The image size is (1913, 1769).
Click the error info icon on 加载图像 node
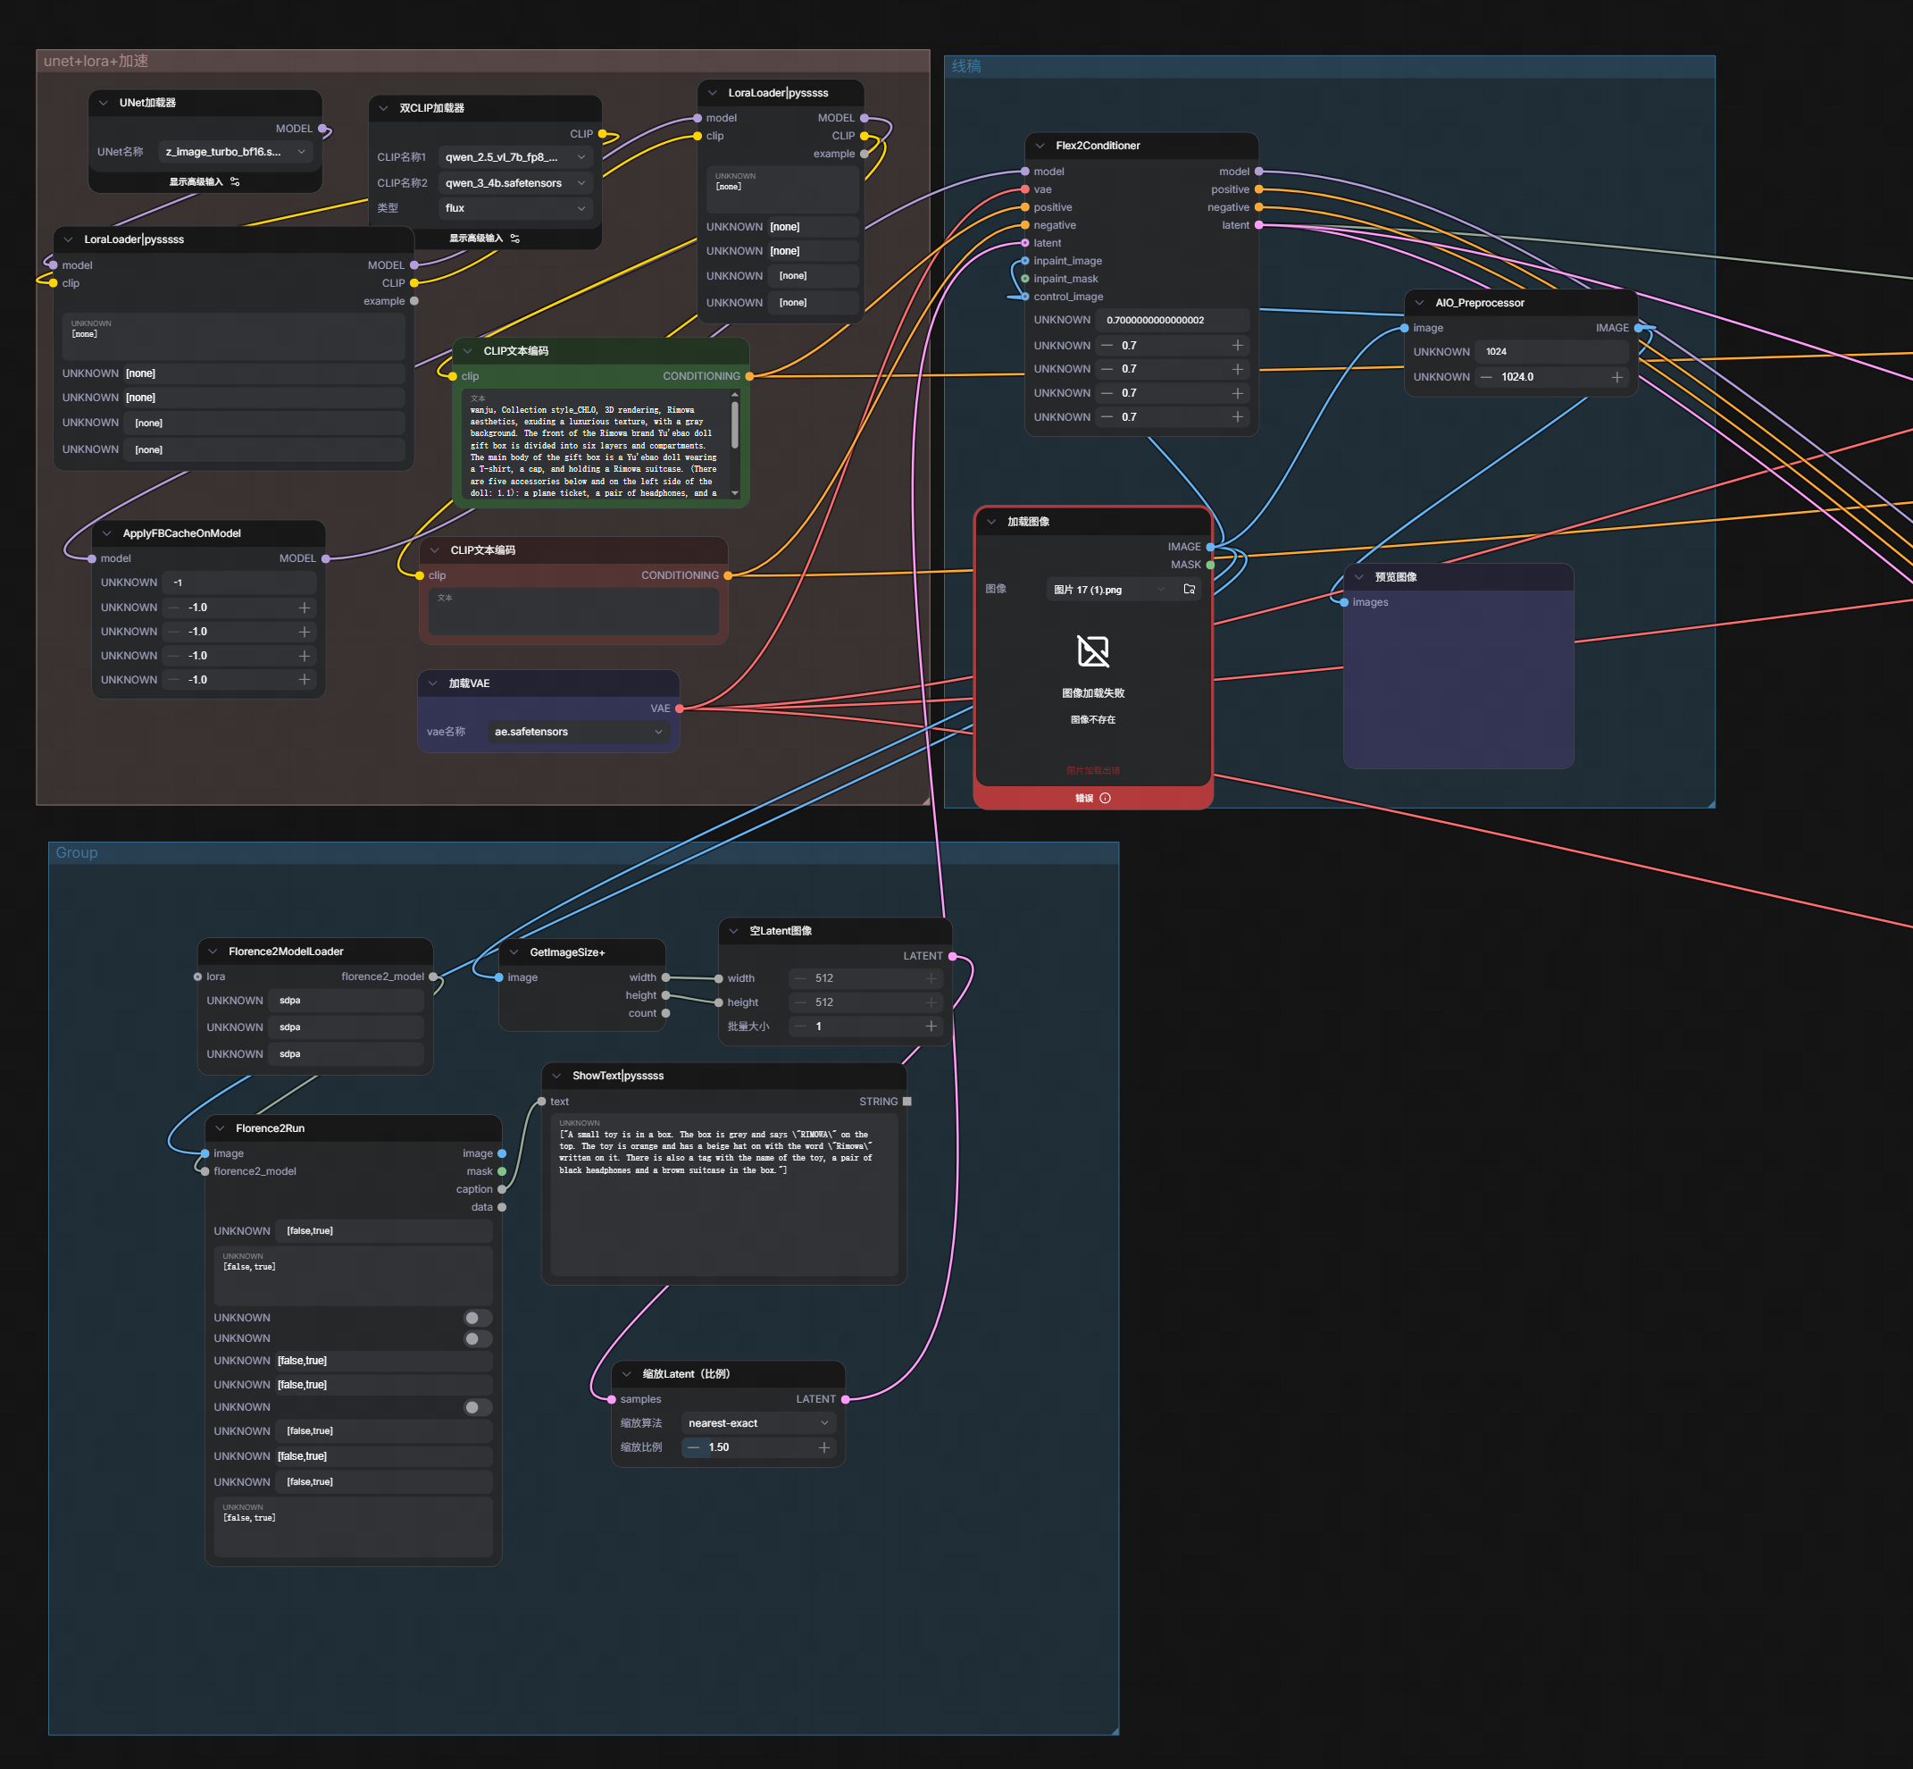(x=1106, y=799)
